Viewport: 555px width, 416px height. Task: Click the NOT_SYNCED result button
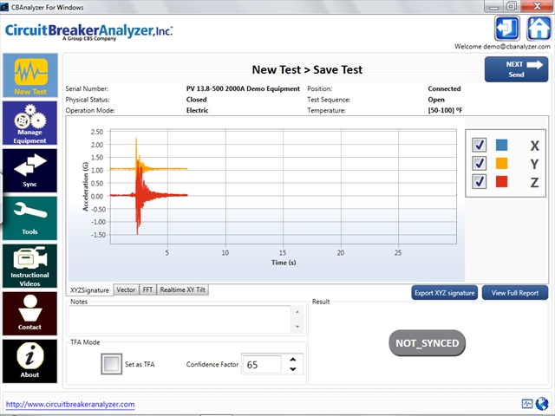click(427, 343)
